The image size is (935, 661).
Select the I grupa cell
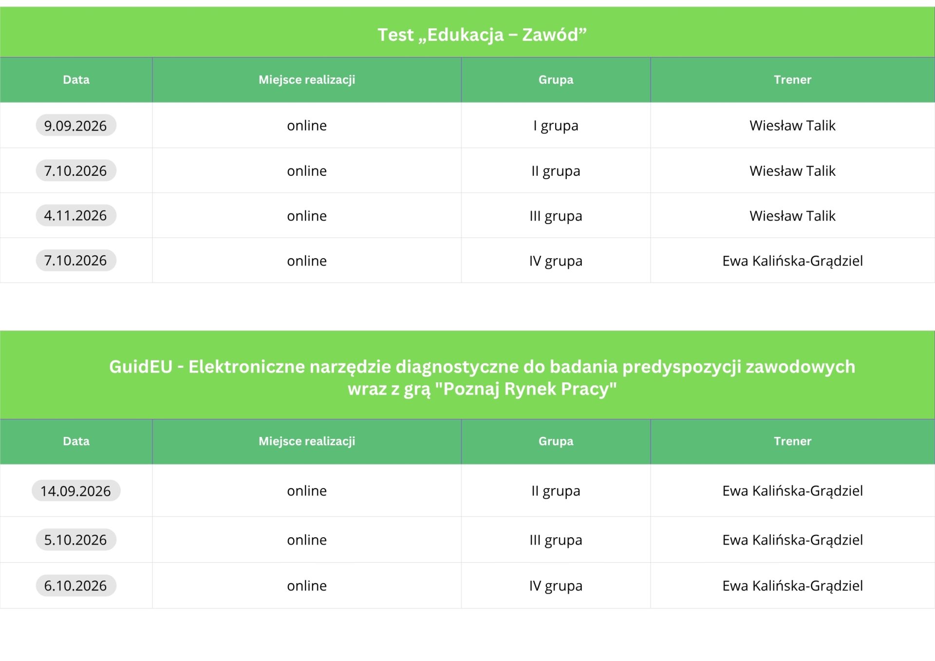pyautogui.click(x=556, y=125)
